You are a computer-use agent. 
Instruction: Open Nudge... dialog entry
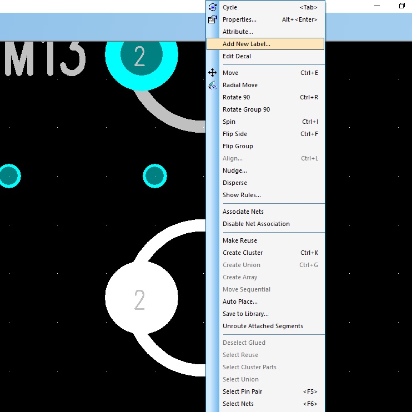tap(265, 170)
